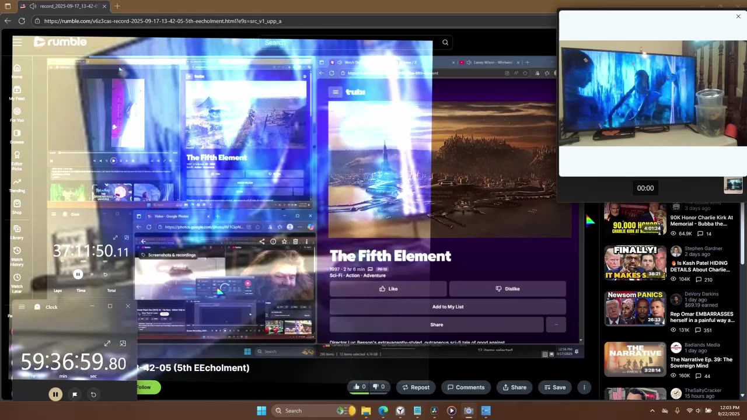Image resolution: width=747 pixels, height=420 pixels.
Task: Go back in the browser
Action: 8,21
